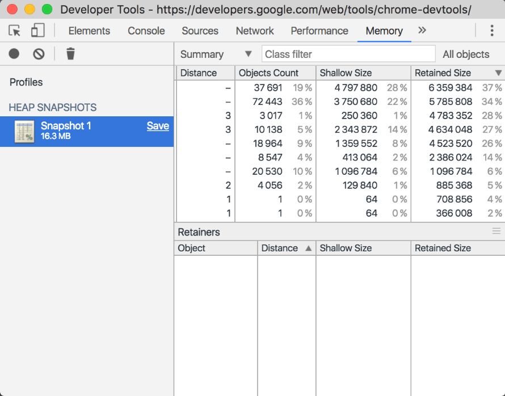Viewport: 505px width, 396px height.
Task: Sort Retainers by Distance column header
Action: (287, 248)
